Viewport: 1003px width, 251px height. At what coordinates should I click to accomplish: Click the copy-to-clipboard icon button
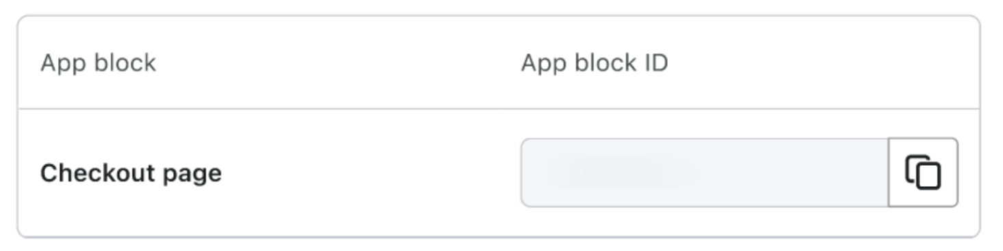tap(923, 173)
